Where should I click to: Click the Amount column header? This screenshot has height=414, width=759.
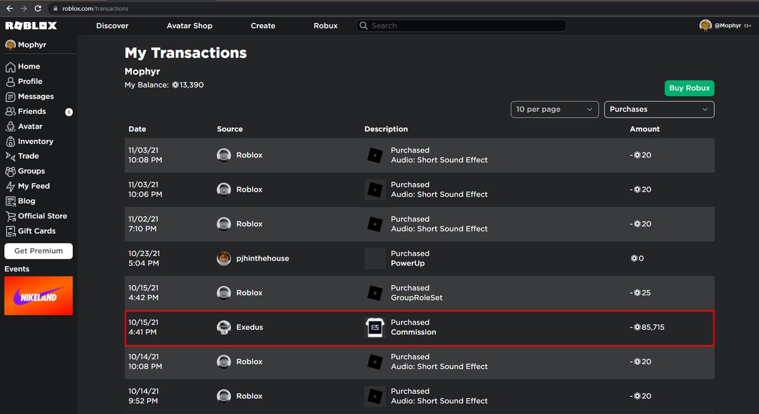point(645,129)
